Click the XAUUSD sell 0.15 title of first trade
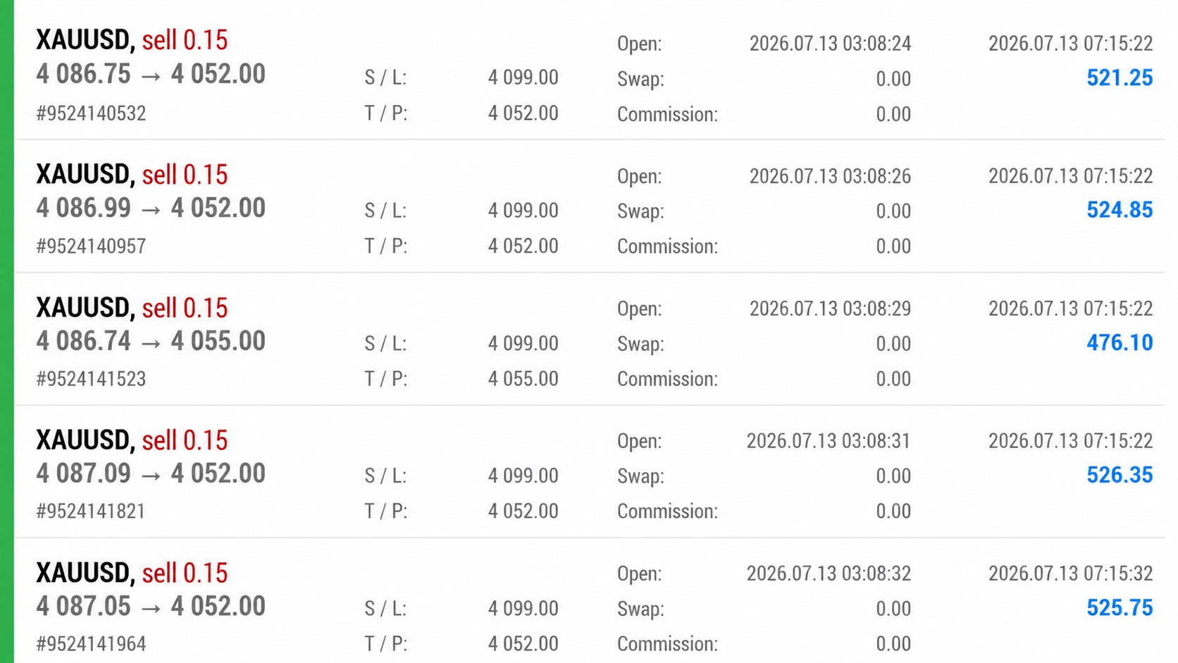1178x663 pixels. tap(132, 40)
